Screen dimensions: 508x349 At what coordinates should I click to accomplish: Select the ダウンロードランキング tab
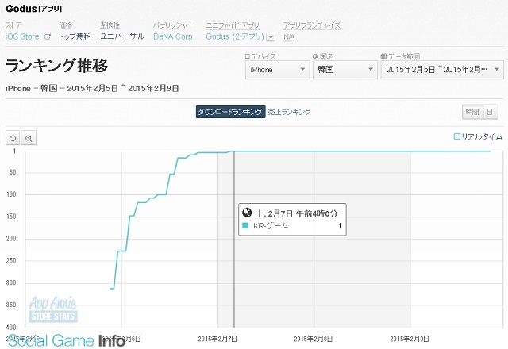(230, 112)
